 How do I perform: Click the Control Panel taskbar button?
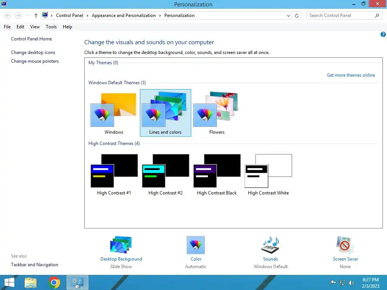[x=77, y=282]
